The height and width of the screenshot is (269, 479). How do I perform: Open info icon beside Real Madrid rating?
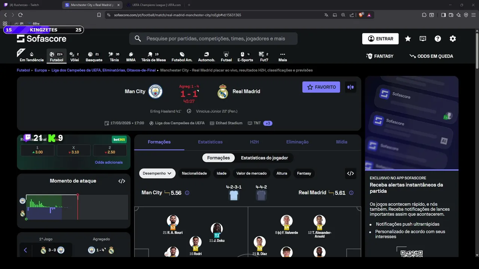[351, 193]
